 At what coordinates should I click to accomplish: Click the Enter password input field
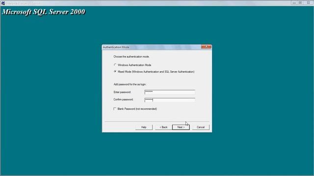[170, 92]
